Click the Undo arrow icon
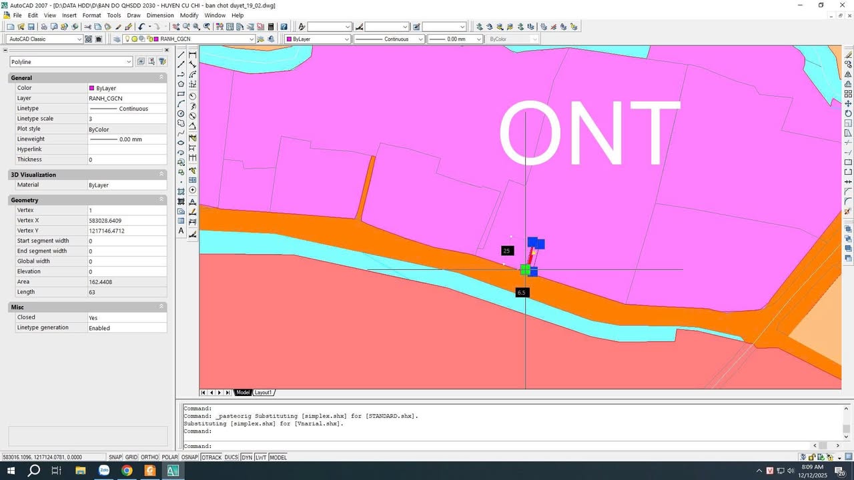 (x=141, y=27)
